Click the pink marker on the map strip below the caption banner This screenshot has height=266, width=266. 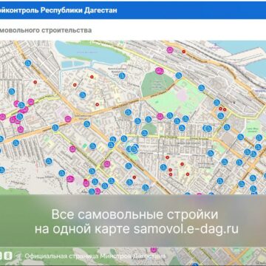point(154,250)
